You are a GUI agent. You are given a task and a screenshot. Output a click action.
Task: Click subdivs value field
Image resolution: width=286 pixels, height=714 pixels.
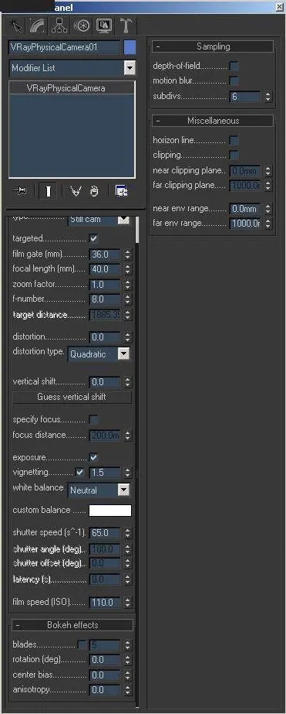coord(245,97)
